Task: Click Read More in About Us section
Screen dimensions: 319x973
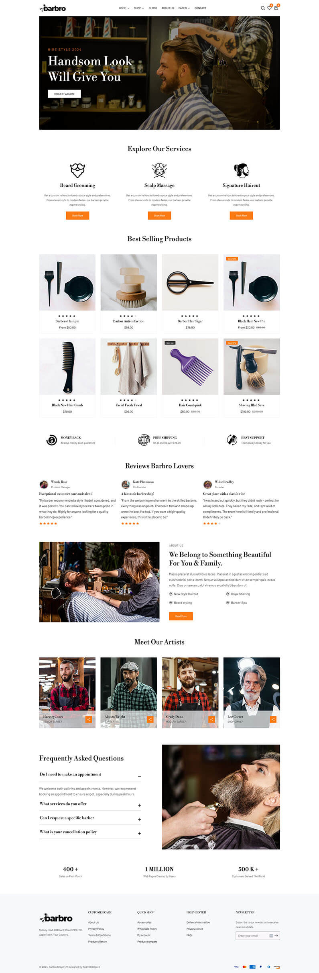Action: click(x=181, y=616)
